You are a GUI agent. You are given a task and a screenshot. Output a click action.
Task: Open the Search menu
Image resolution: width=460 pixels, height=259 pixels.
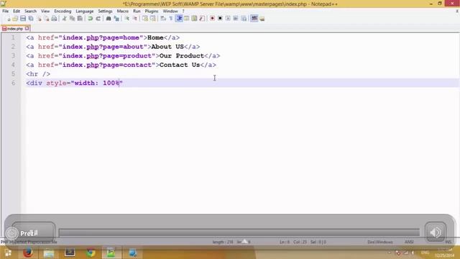pyautogui.click(x=30, y=12)
